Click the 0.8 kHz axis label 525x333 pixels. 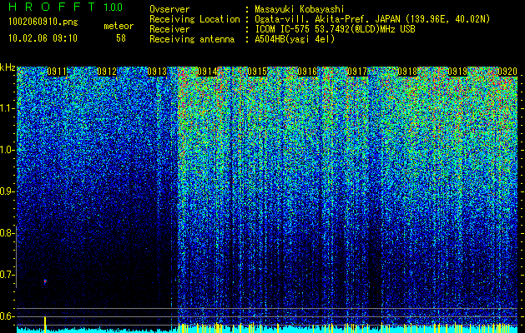coord(7,233)
